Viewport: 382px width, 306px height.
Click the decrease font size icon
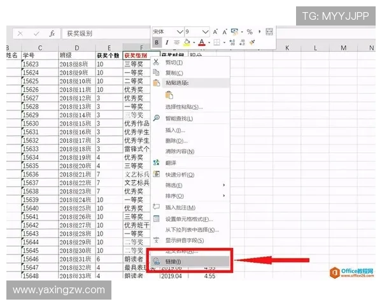pos(225,32)
